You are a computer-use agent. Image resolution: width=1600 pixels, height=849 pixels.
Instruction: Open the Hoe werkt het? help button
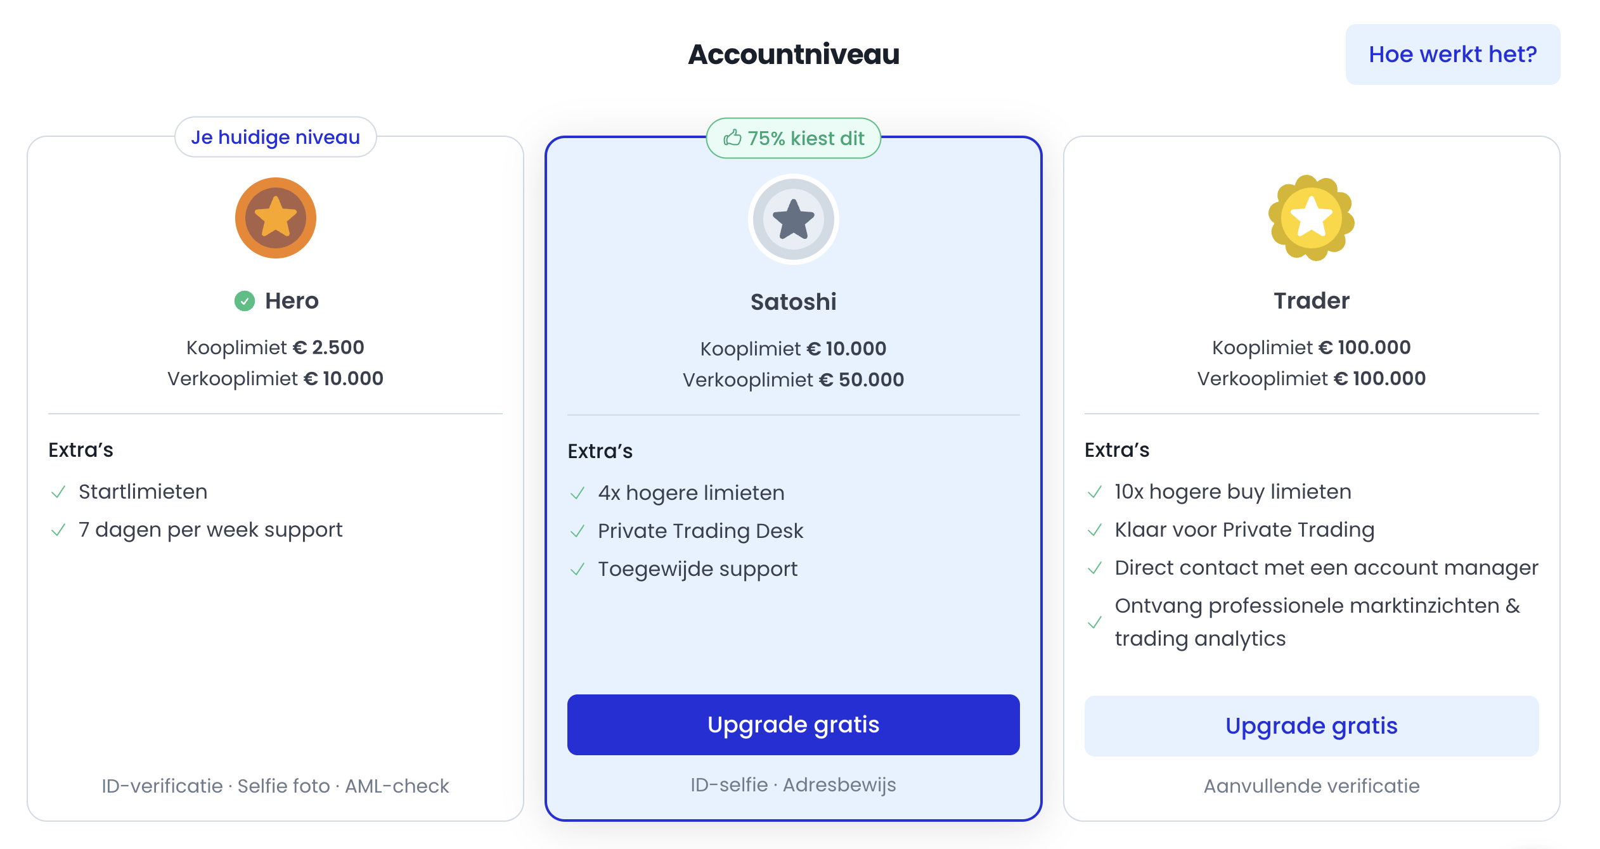point(1452,54)
